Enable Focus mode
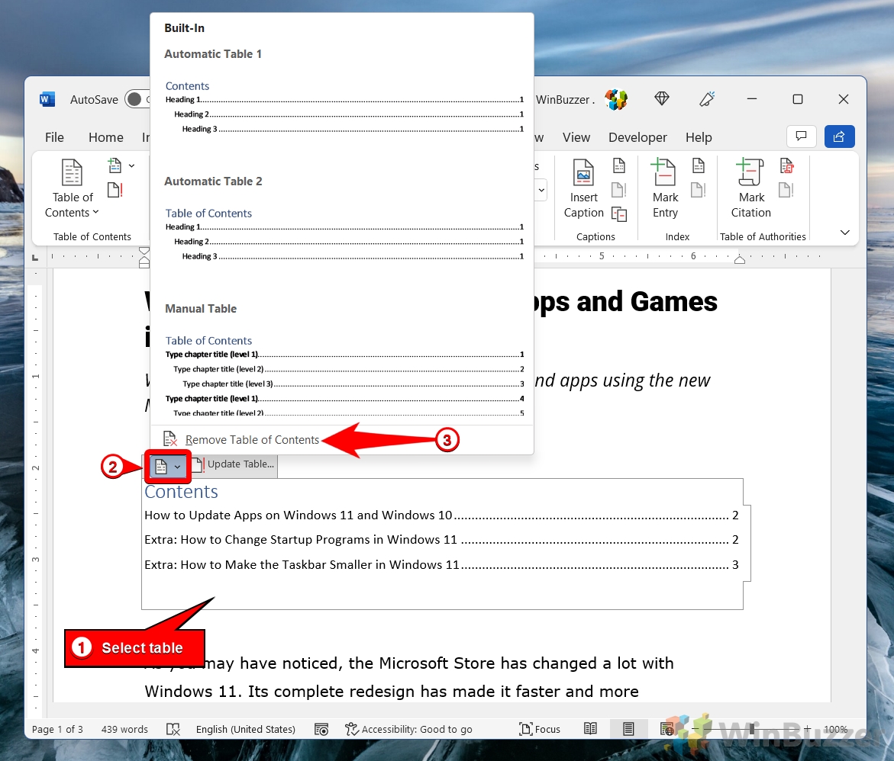Viewport: 894px width, 761px height. click(x=539, y=729)
